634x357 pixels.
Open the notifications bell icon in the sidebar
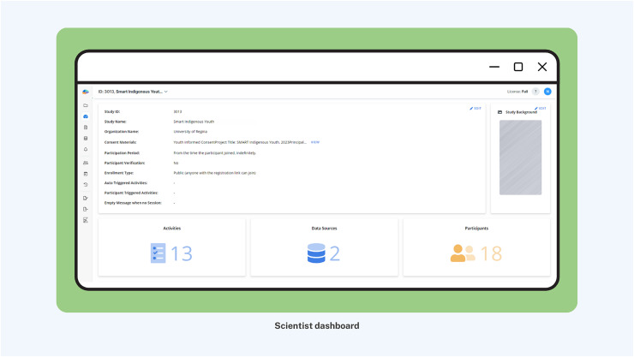86,149
